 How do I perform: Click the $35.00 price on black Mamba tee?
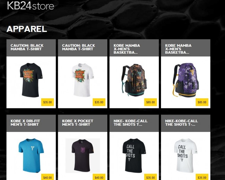[47, 102]
